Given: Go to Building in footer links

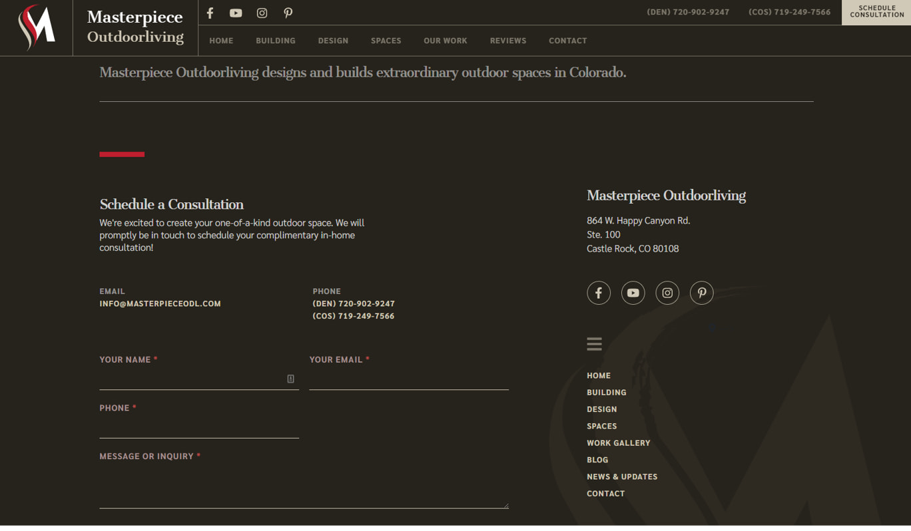Looking at the screenshot, I should (607, 393).
